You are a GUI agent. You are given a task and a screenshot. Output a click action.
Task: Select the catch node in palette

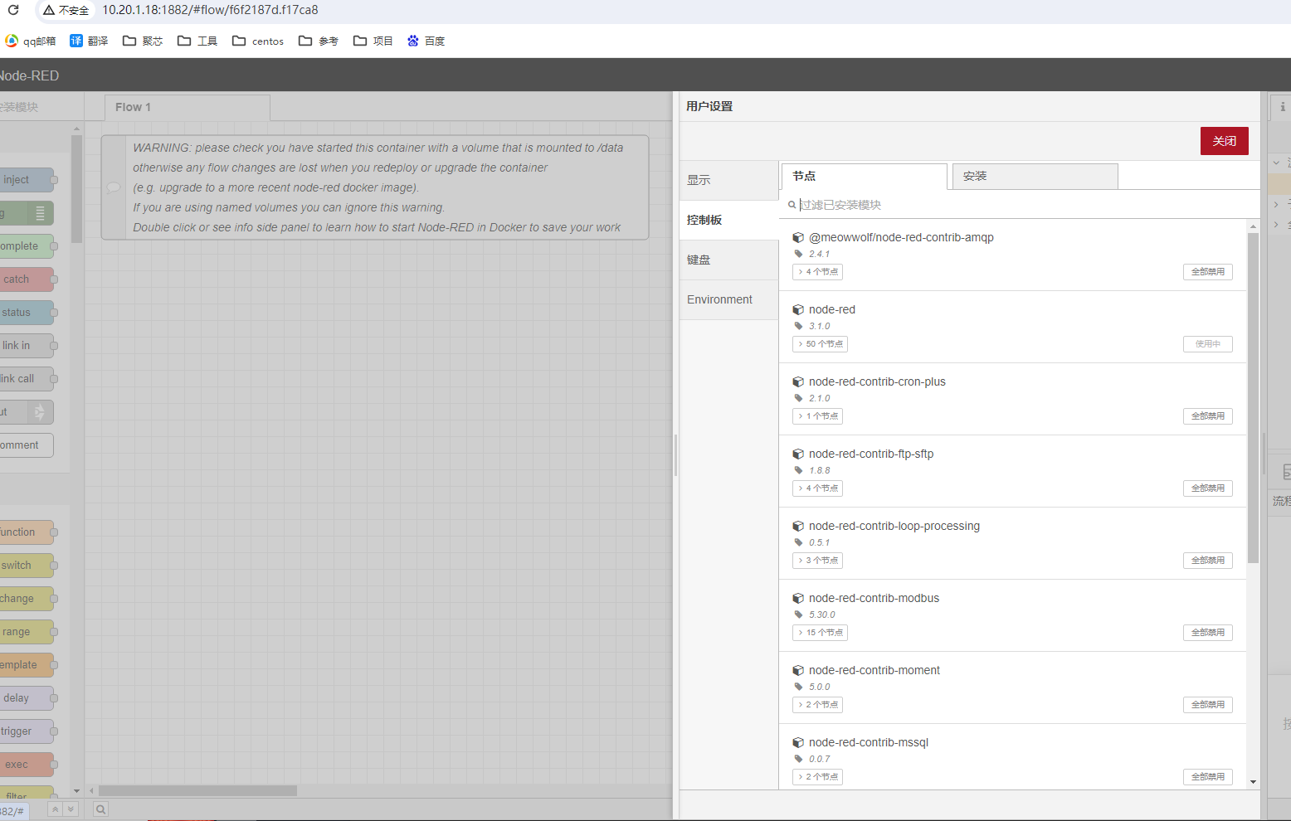[25, 279]
